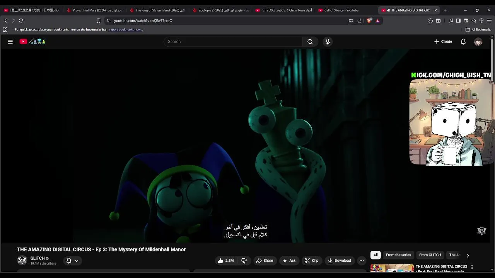Click the Create button
This screenshot has height=278, width=495.
443,42
